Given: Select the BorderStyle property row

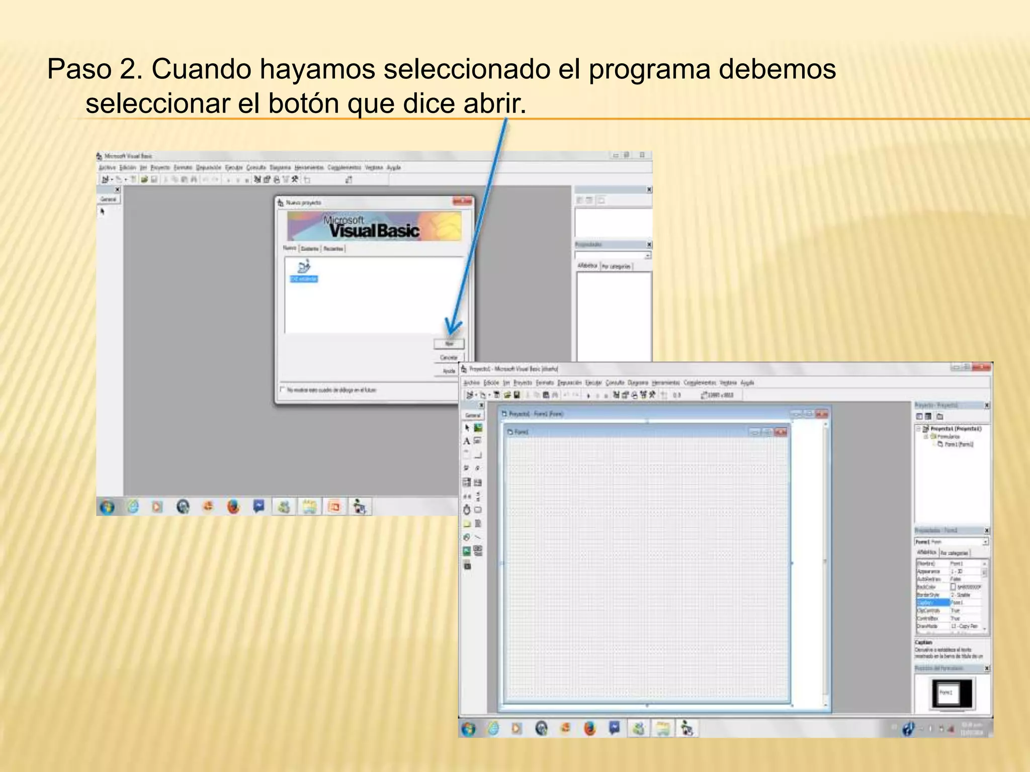Looking at the screenshot, I should [949, 595].
